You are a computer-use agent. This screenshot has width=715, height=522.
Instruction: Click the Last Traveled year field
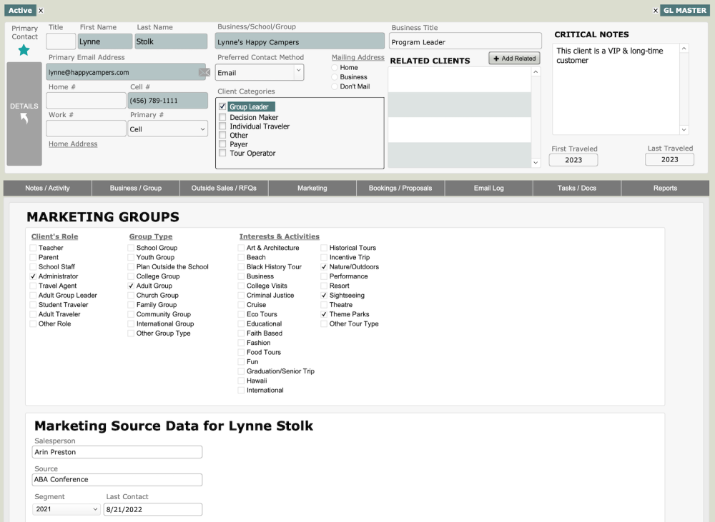tap(669, 159)
